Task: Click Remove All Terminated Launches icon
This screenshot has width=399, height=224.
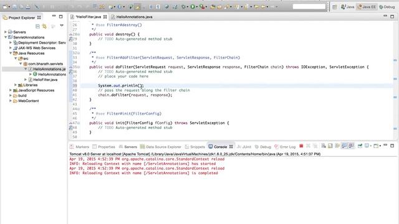Action: click(315, 146)
